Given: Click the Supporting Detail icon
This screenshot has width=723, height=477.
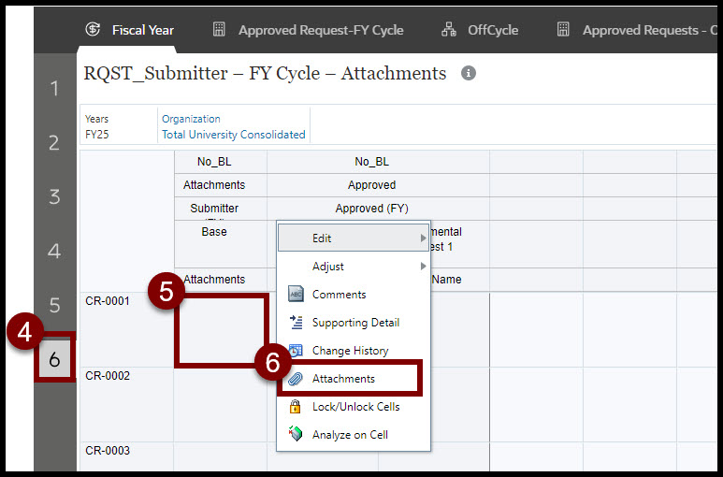Looking at the screenshot, I should tap(296, 323).
